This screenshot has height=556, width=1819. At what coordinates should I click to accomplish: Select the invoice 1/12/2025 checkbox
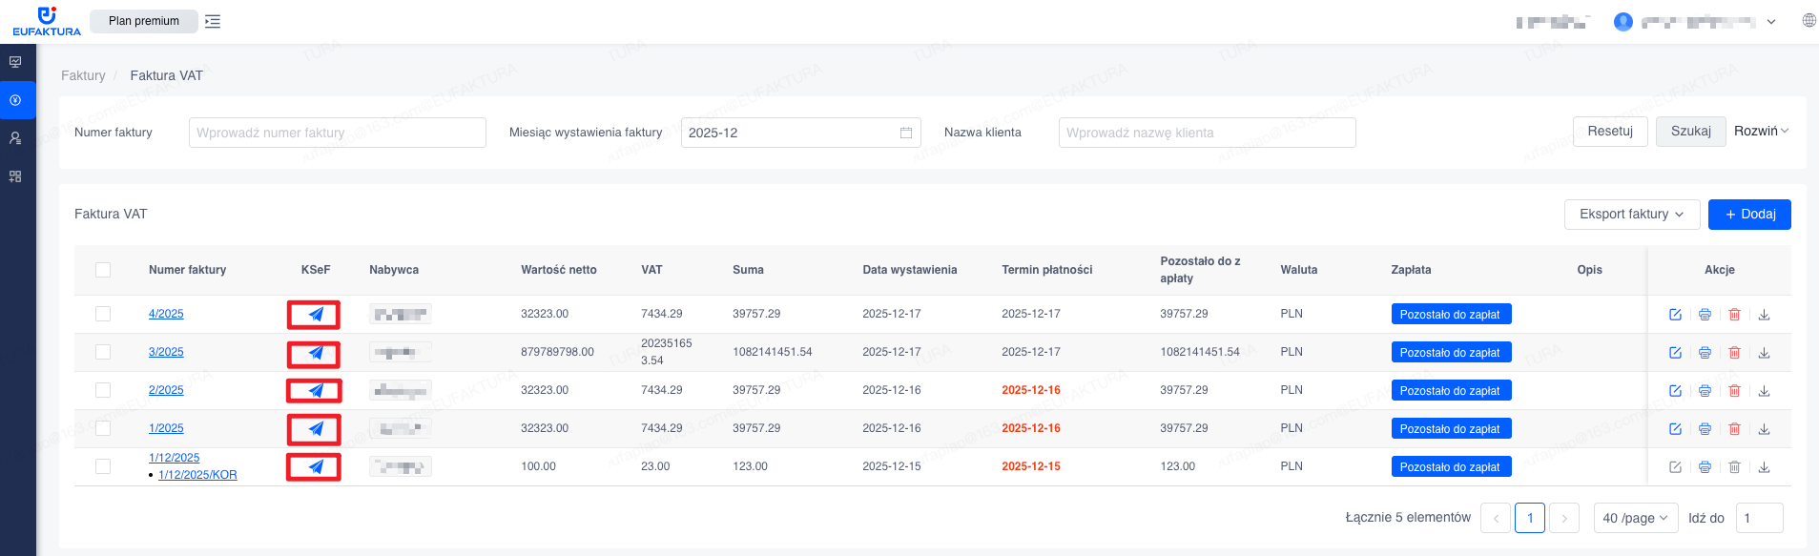[103, 466]
